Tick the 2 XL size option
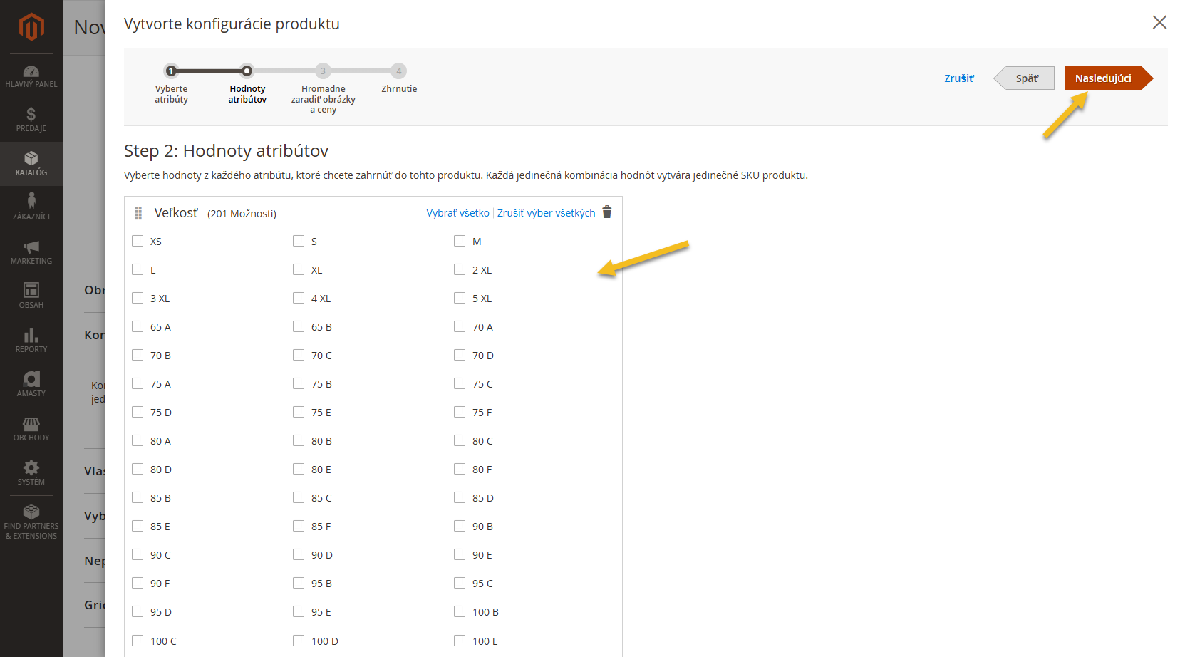1185x657 pixels. point(460,269)
